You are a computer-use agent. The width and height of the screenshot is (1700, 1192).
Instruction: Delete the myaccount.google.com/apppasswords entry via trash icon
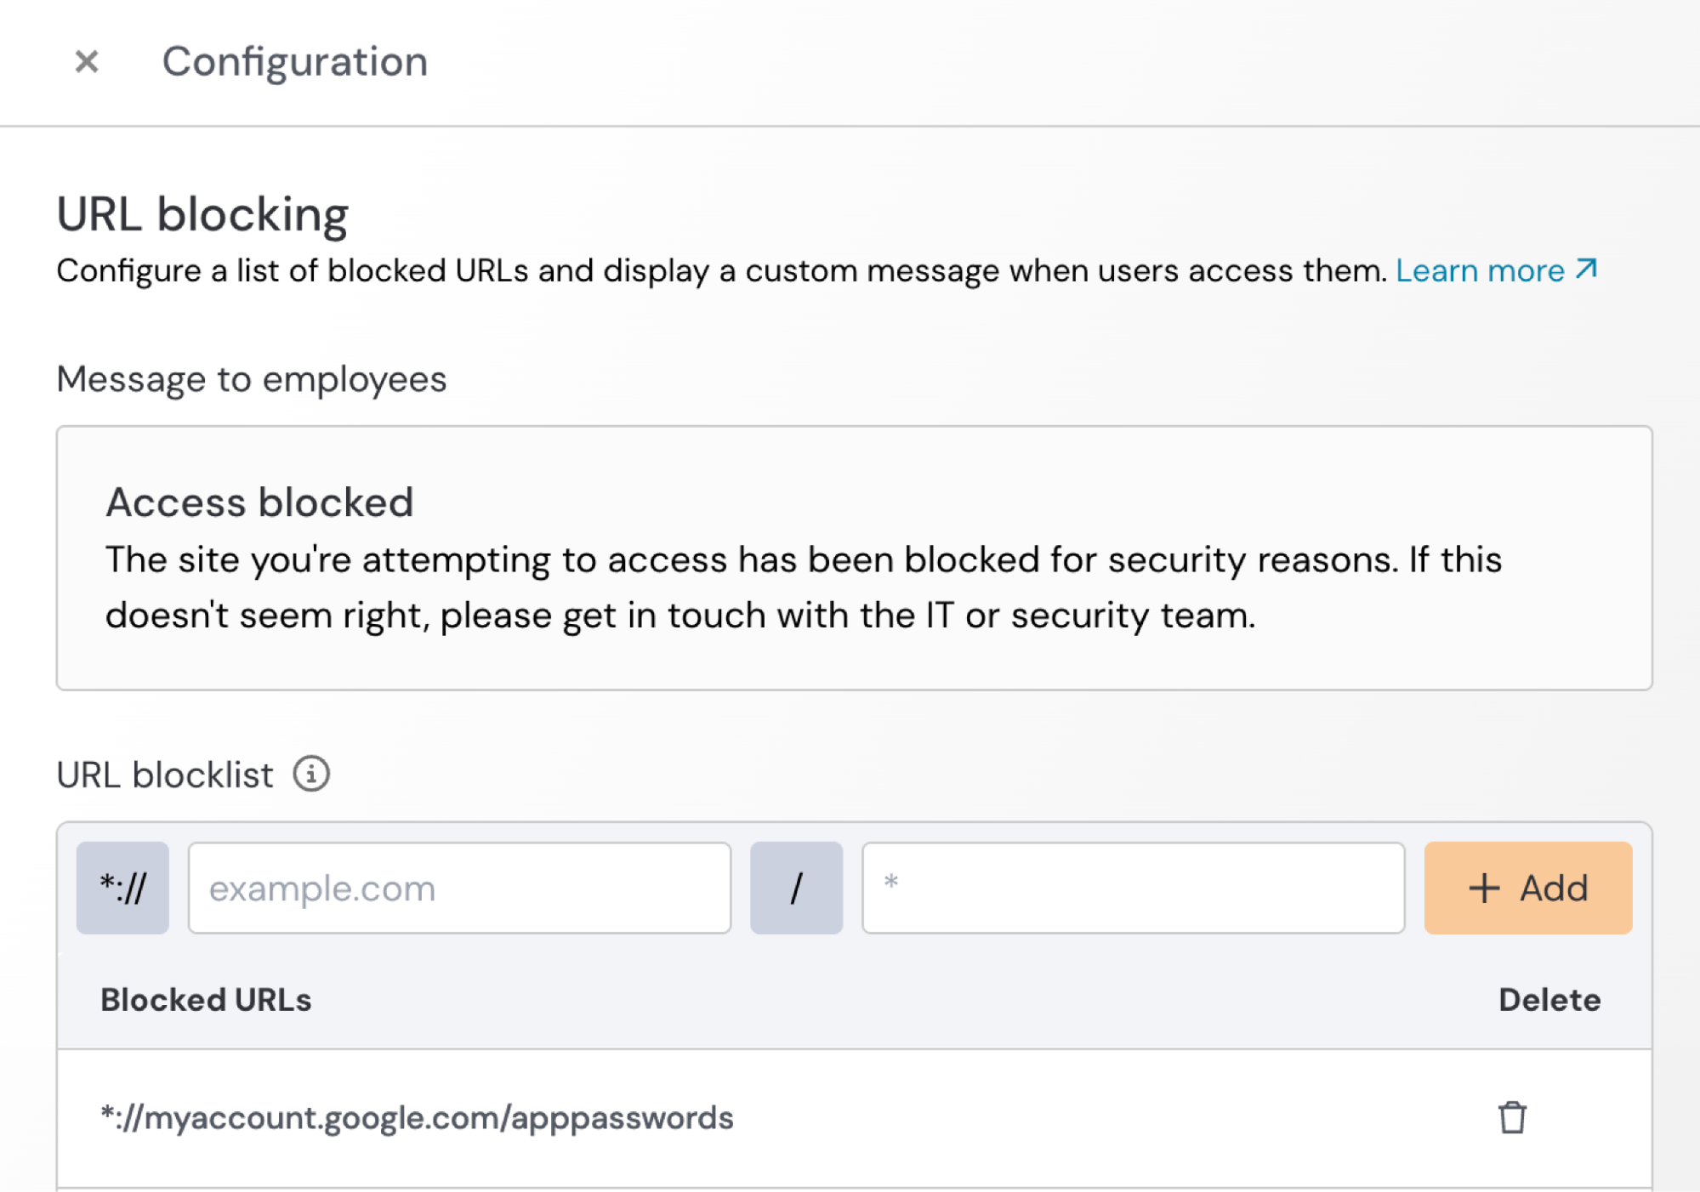pyautogui.click(x=1512, y=1118)
